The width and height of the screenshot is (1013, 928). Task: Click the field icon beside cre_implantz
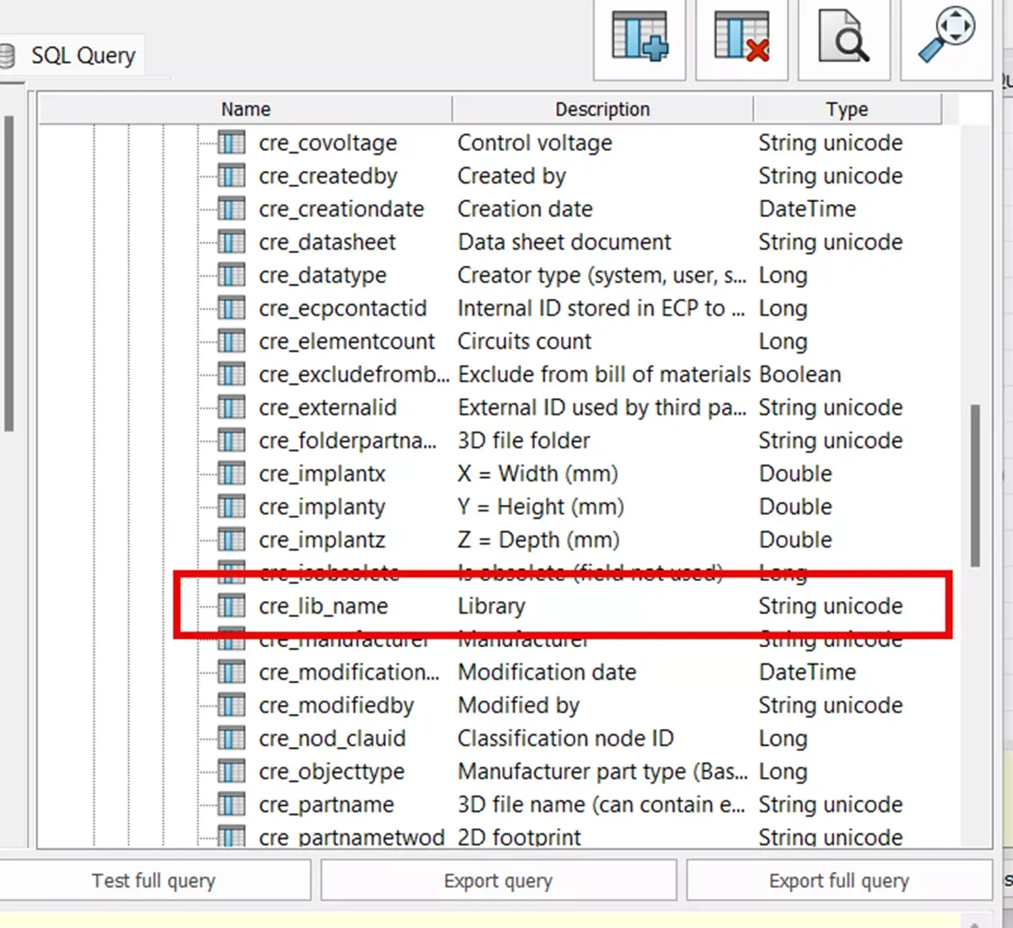point(231,540)
